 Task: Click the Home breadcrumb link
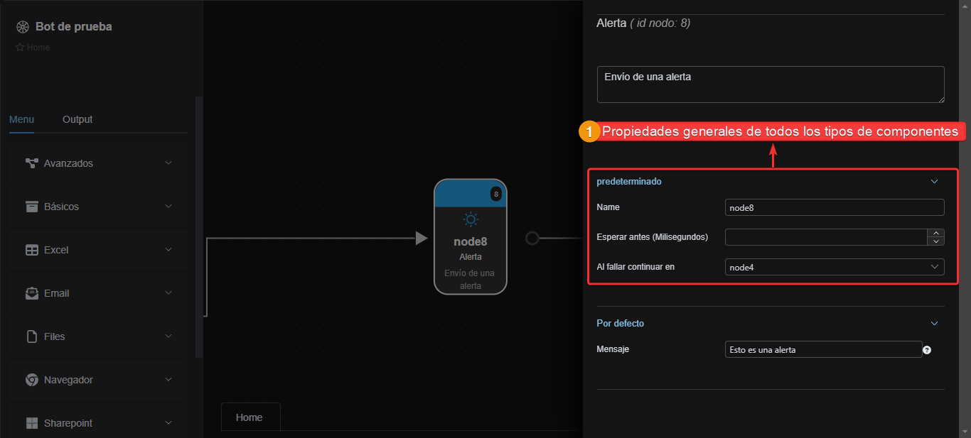pos(38,48)
